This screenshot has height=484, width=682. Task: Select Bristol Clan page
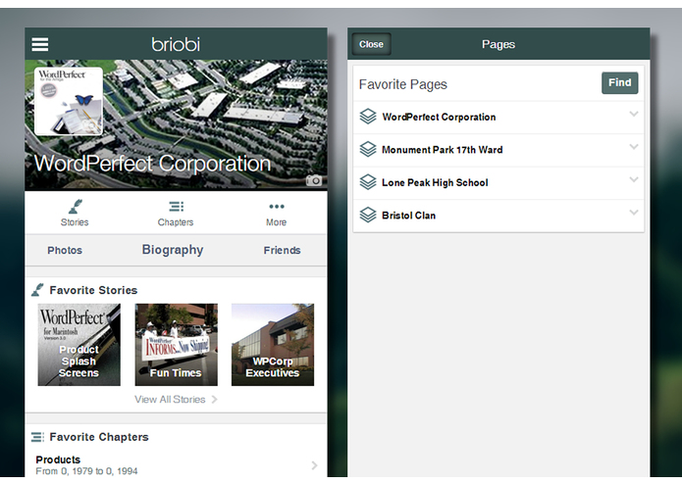coord(498,216)
